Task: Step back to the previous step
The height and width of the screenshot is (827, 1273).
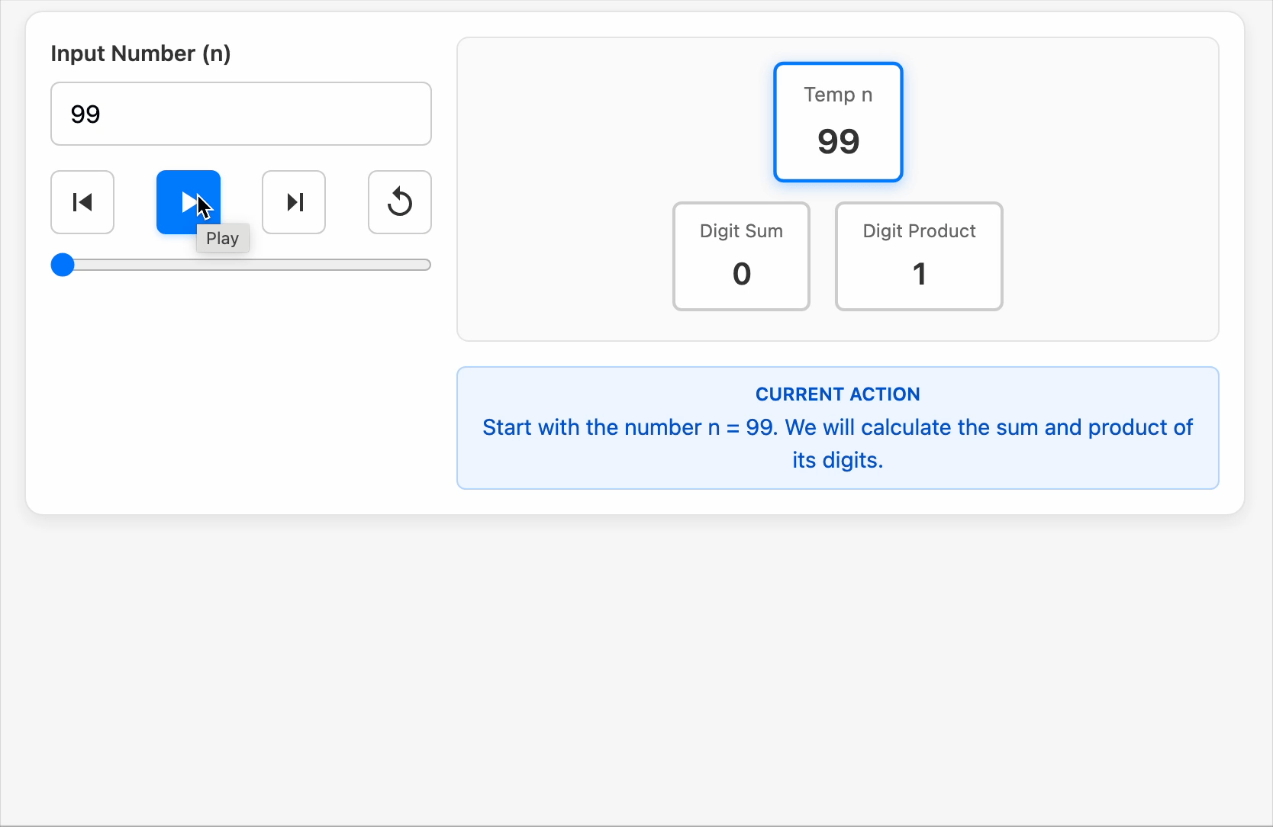Action: (x=82, y=202)
